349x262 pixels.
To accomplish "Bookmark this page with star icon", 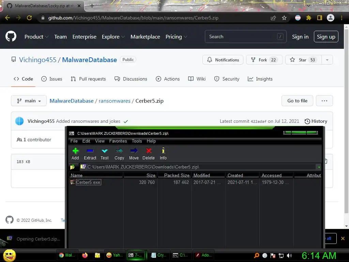I will pyautogui.click(x=284, y=18).
